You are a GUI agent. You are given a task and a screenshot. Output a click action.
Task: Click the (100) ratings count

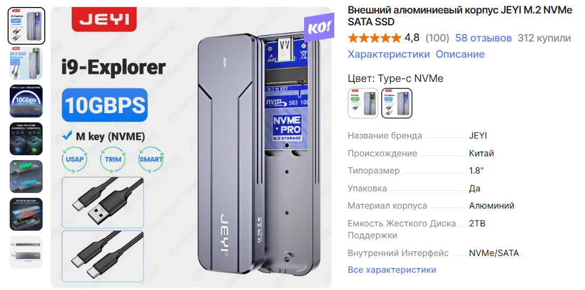(x=437, y=38)
